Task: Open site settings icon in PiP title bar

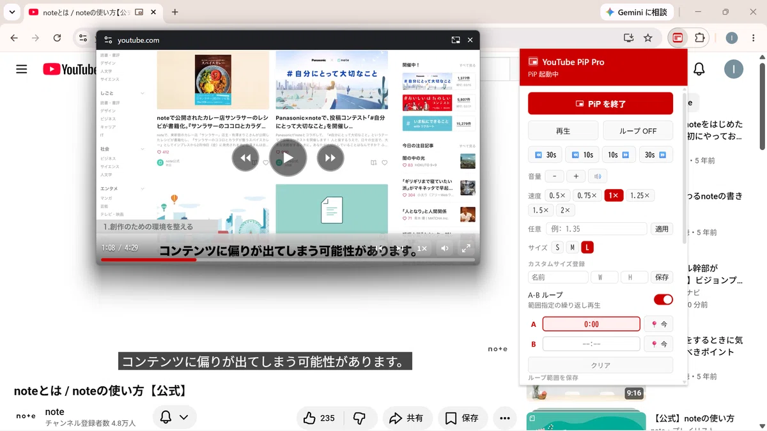Action: (107, 40)
